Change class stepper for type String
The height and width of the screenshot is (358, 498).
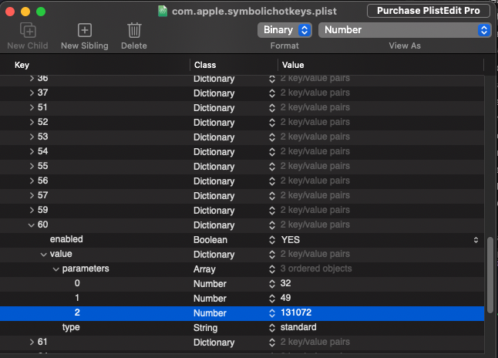point(272,328)
